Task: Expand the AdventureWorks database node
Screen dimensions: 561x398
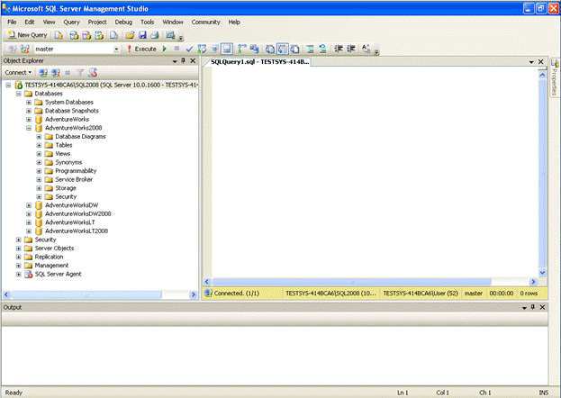Action: [x=29, y=120]
